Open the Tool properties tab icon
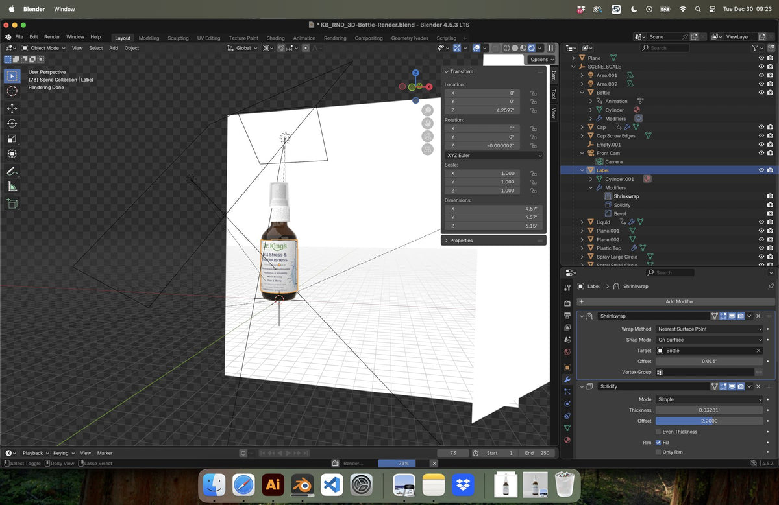The width and height of the screenshot is (779, 505). 567,287
